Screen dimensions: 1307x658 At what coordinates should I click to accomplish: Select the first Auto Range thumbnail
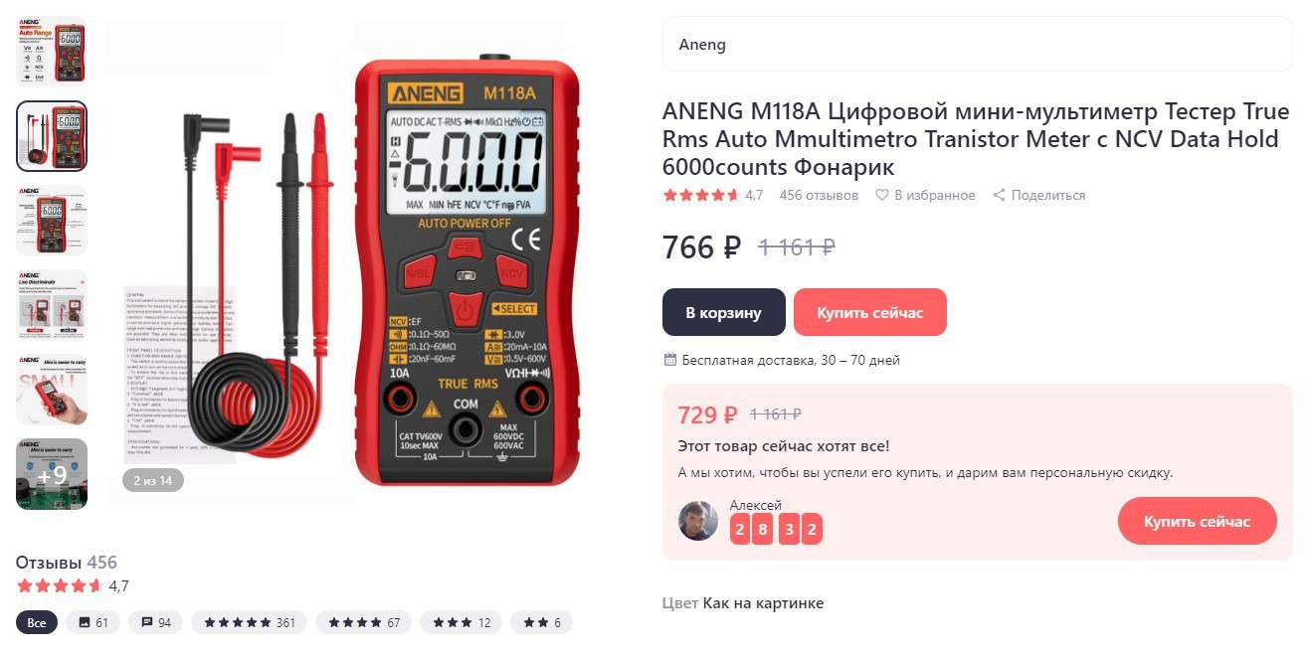52,52
